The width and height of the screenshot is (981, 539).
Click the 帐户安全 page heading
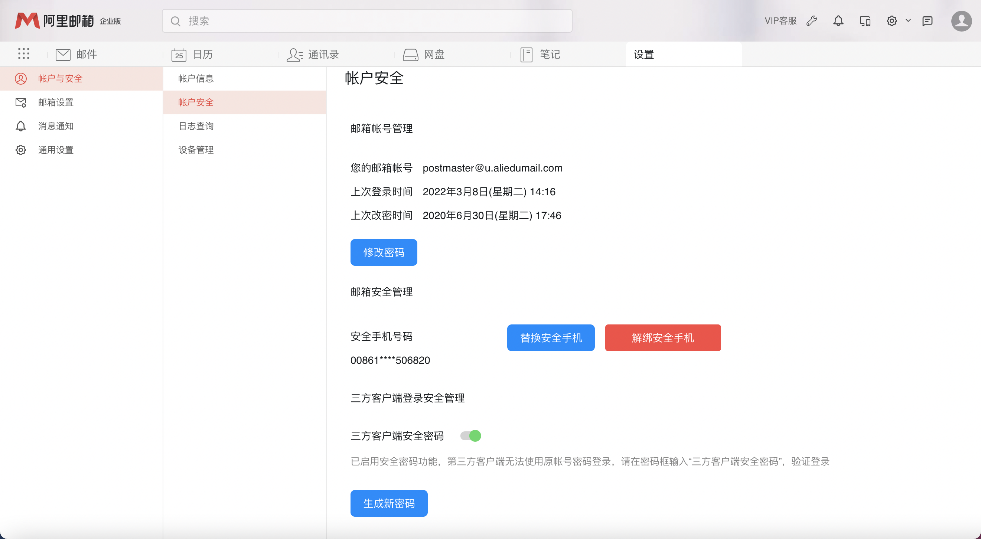(x=374, y=78)
